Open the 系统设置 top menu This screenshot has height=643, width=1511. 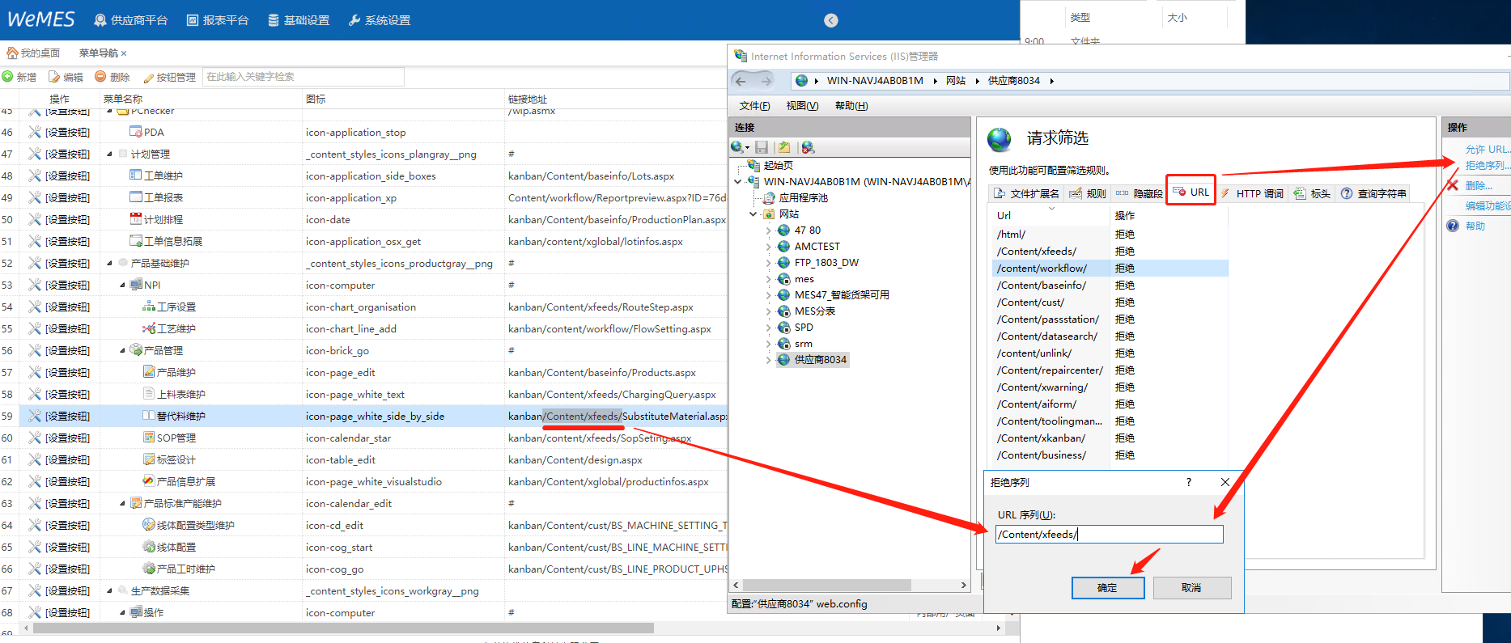380,20
